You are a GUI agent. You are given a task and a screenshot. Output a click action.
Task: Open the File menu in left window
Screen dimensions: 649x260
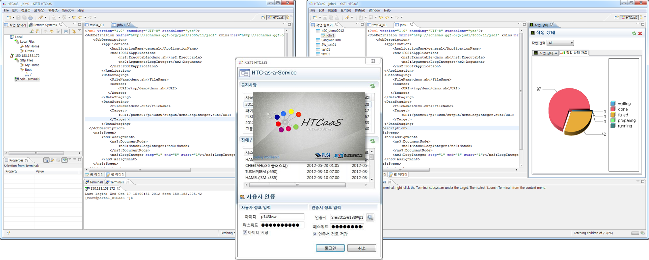[x=6, y=11]
